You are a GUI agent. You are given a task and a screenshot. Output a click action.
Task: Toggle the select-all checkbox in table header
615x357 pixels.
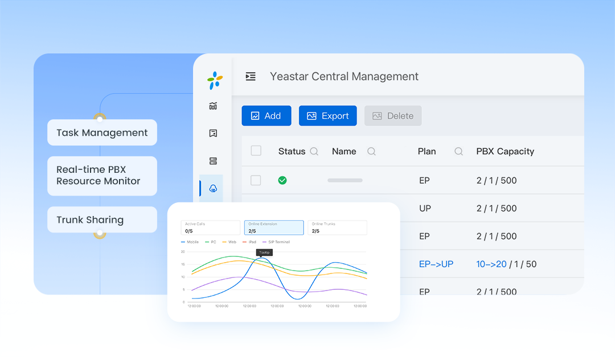click(x=256, y=151)
